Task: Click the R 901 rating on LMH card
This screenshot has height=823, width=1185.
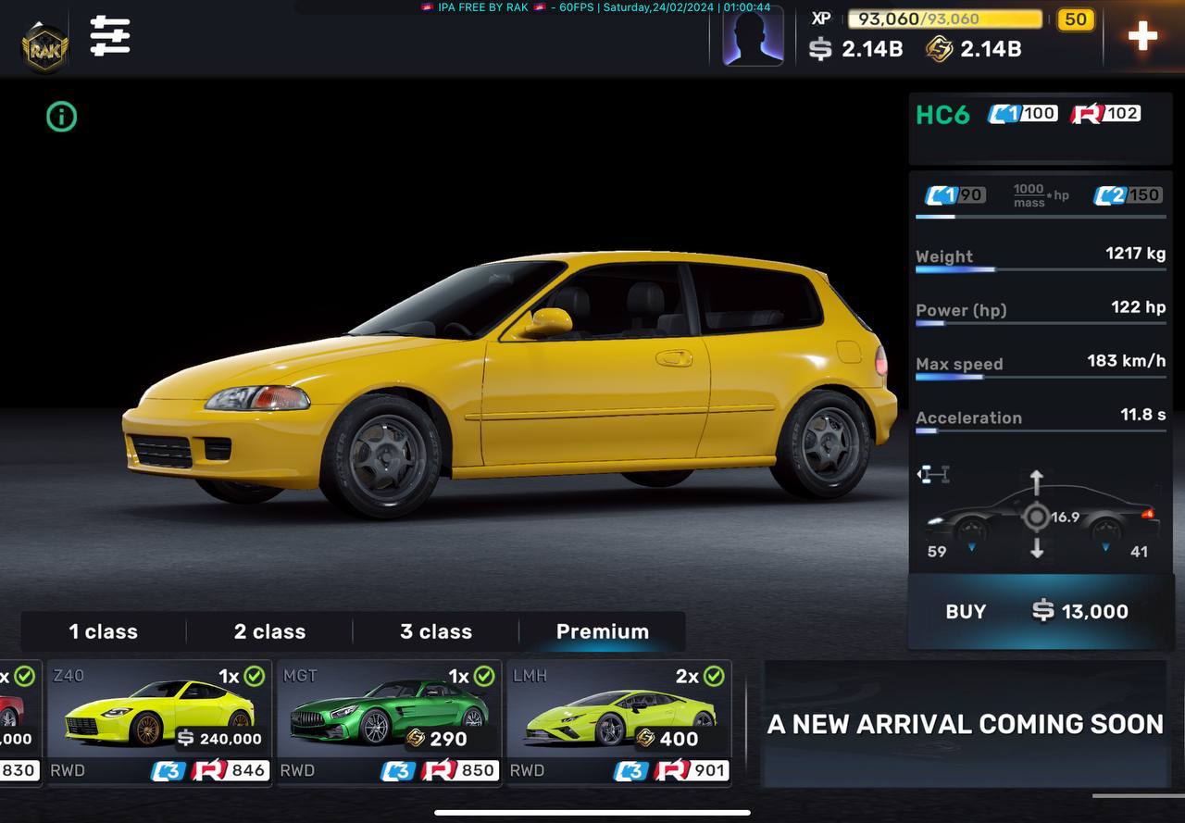Action: (692, 770)
